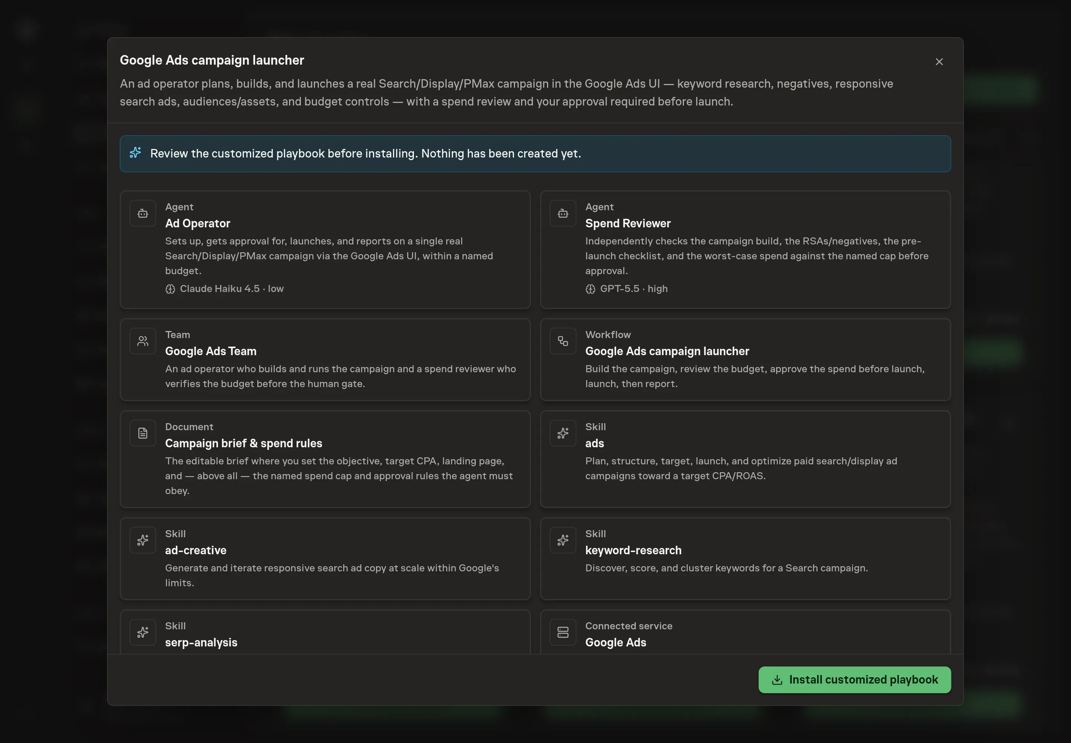This screenshot has height=743, width=1071.
Task: Click the review banner message text
Action: tap(366, 154)
